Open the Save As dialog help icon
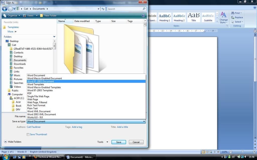The image size is (257, 160). coord(143,16)
